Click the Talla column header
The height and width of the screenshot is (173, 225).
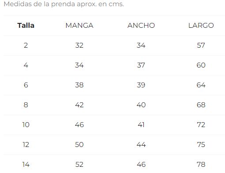click(x=26, y=26)
